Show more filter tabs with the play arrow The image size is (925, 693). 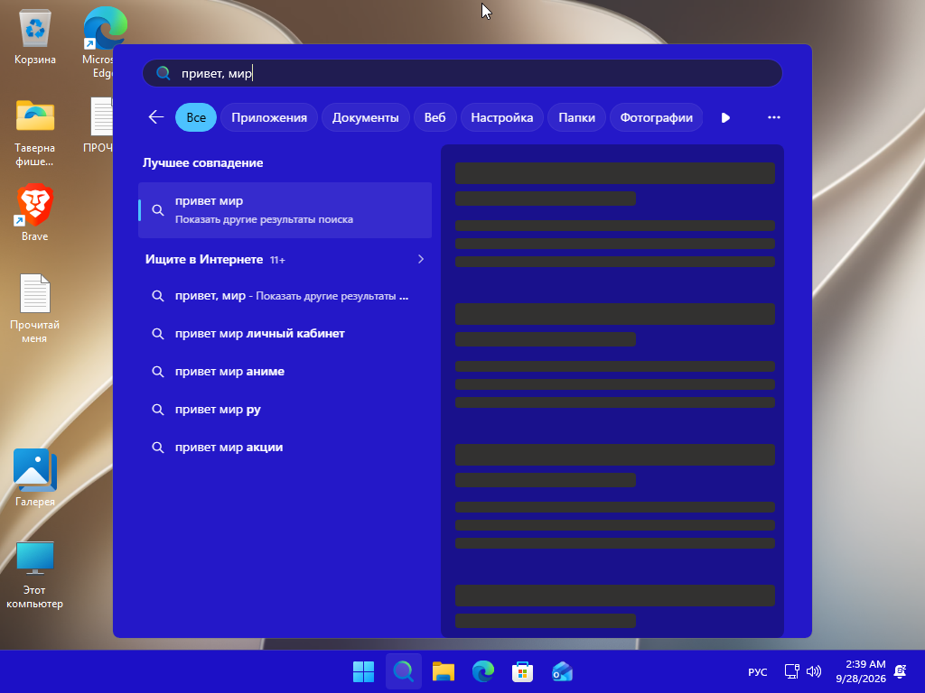725,118
